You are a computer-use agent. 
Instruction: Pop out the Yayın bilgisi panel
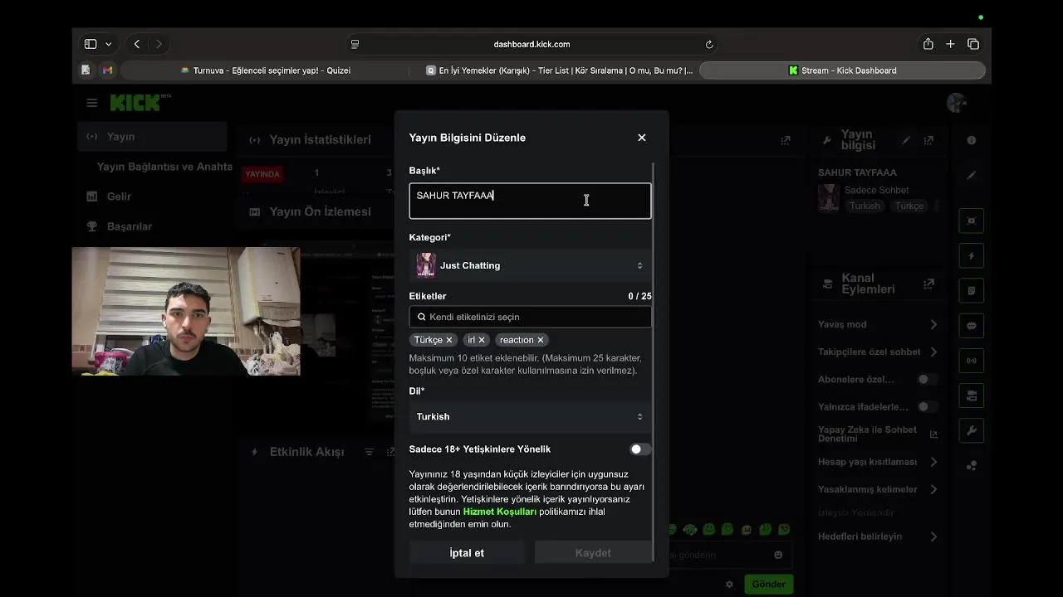coord(928,141)
